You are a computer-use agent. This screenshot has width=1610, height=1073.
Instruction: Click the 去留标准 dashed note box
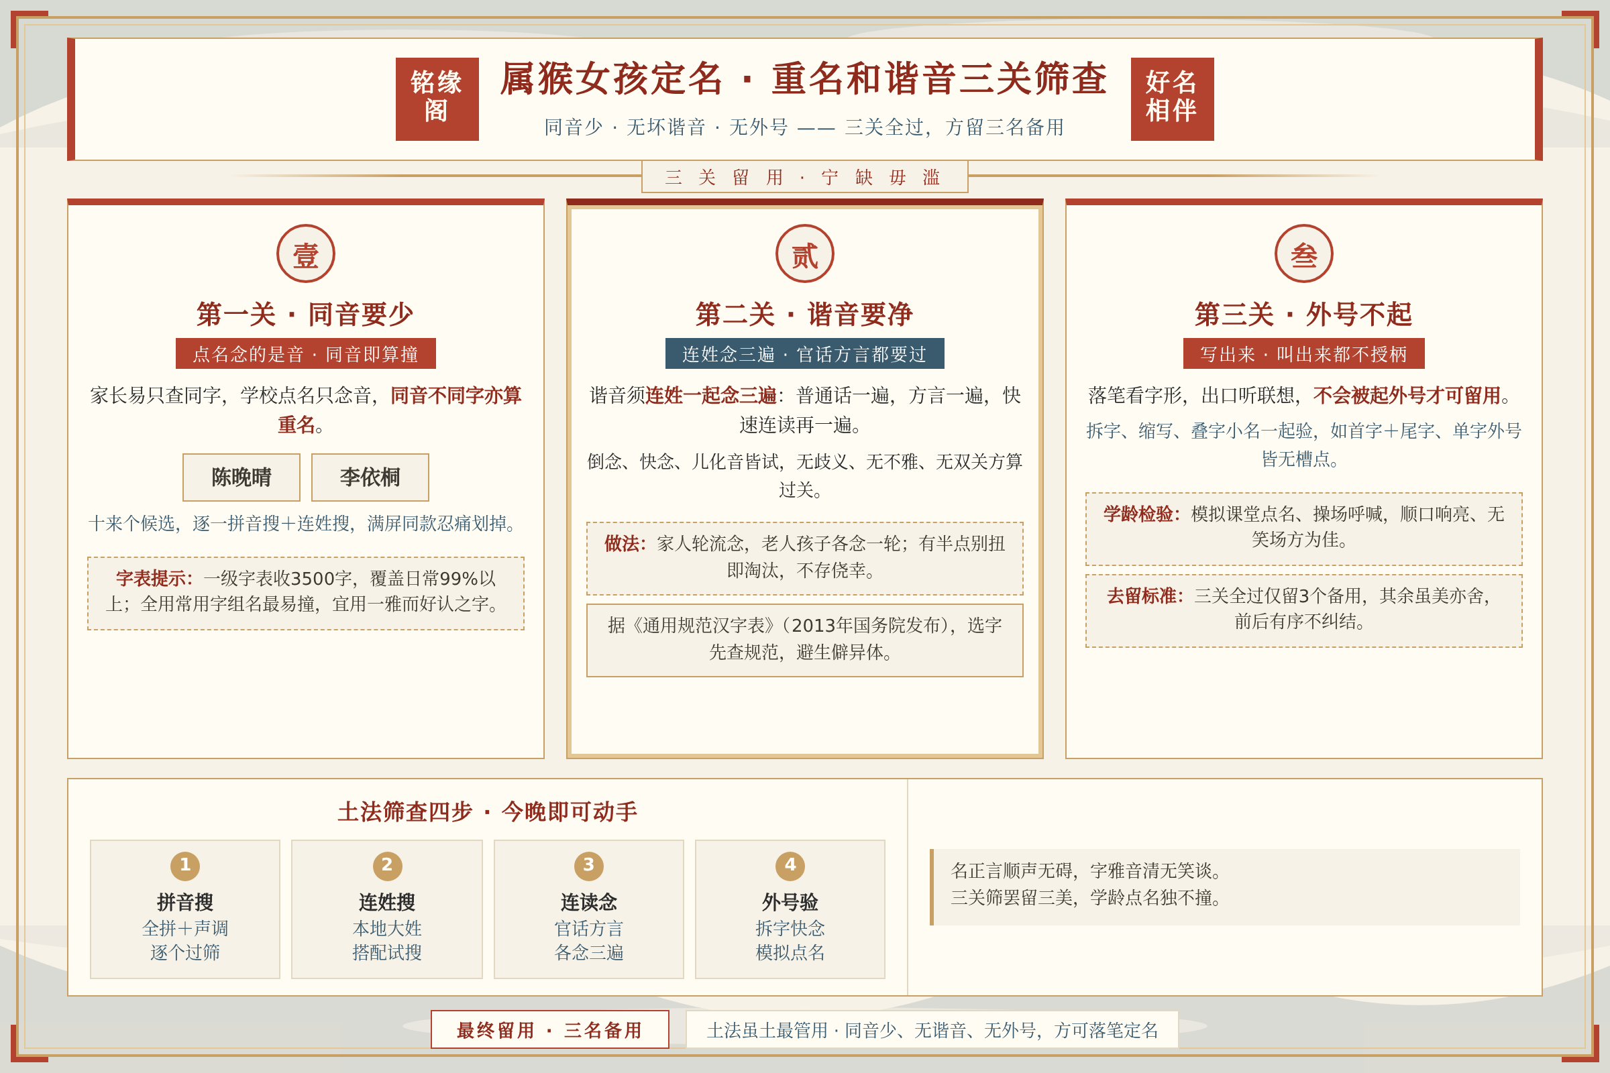[x=1303, y=610]
